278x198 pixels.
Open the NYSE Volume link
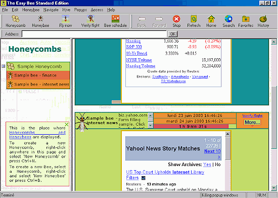point(139,60)
